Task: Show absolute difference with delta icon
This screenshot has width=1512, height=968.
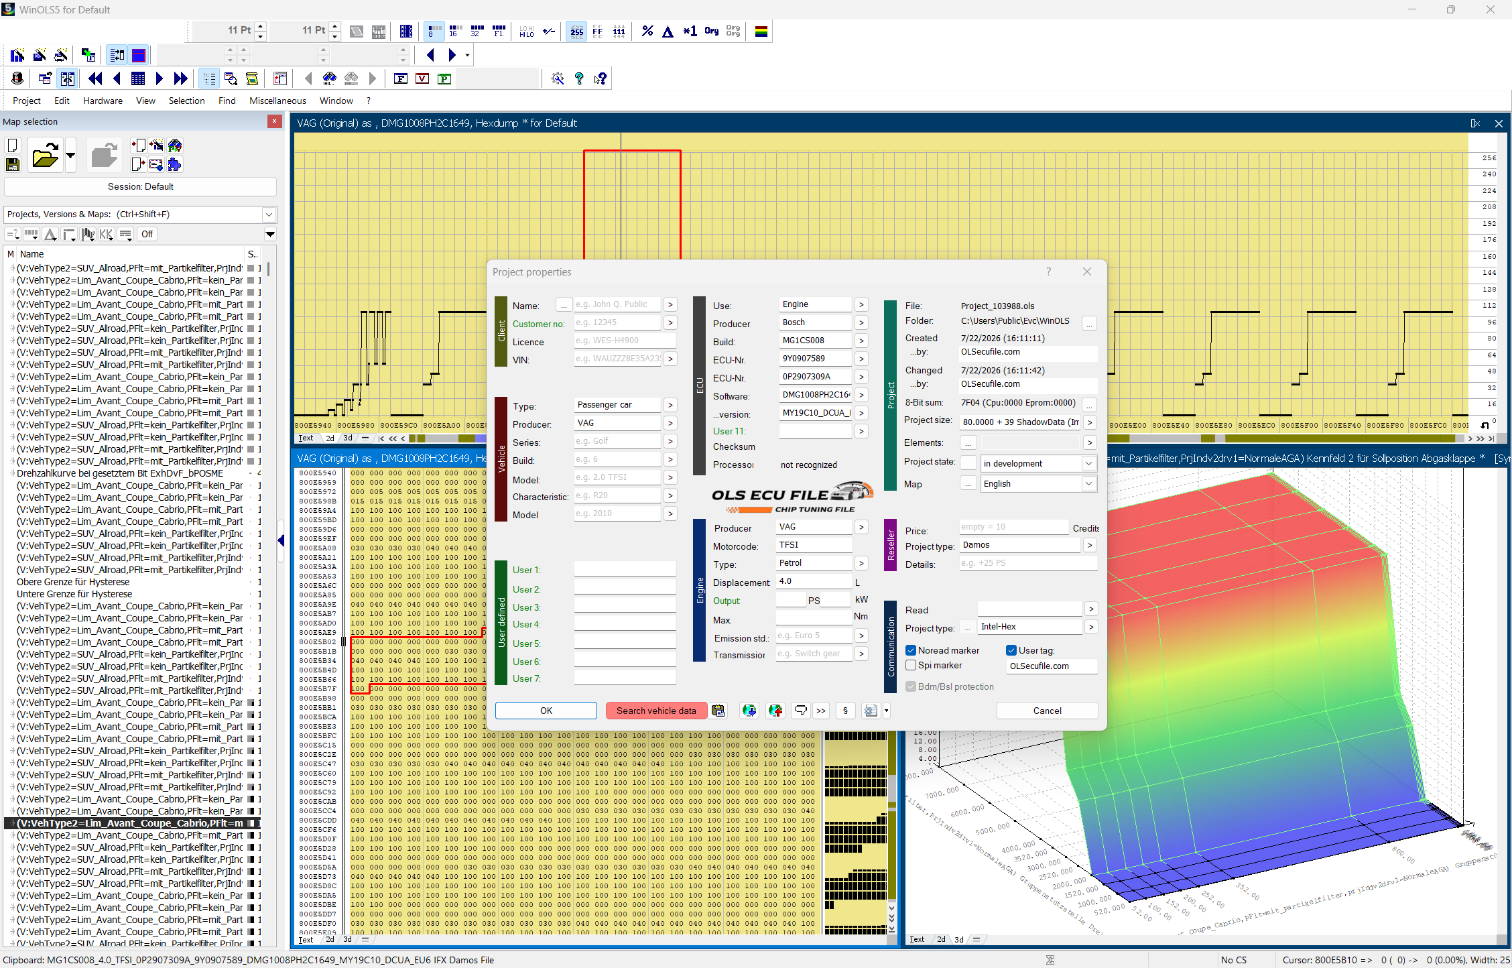Action: coord(668,31)
